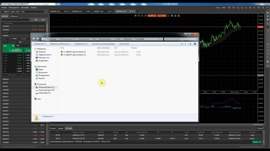Open the EURUSD m15 chart tab
This screenshot has height=151, width=270.
(55, 11)
